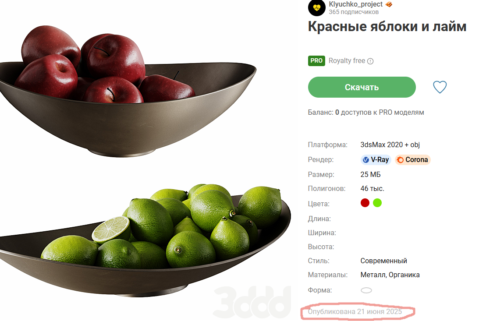Click the Royalty free info icon

point(370,61)
